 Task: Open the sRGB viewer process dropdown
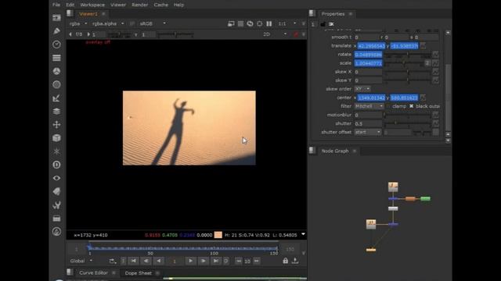pos(153,23)
